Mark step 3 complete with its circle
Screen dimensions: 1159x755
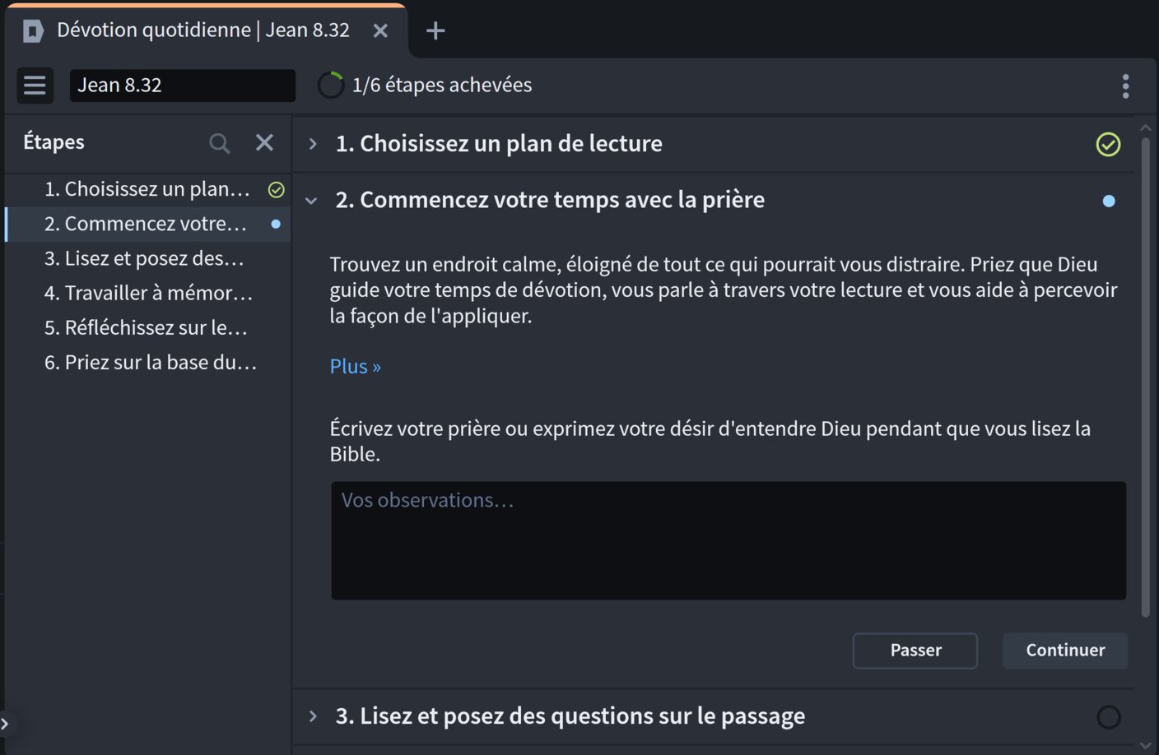(1109, 716)
